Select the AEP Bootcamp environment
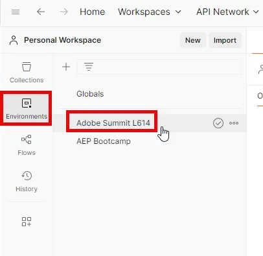 click(104, 141)
